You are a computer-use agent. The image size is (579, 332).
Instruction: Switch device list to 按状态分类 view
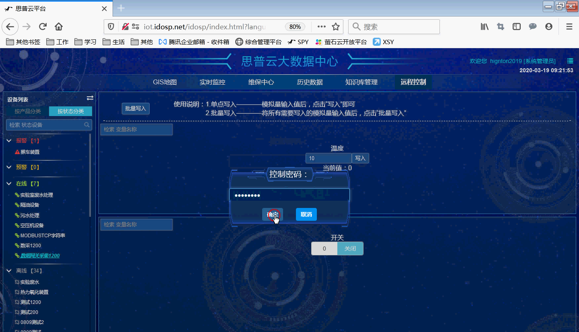[x=70, y=112]
